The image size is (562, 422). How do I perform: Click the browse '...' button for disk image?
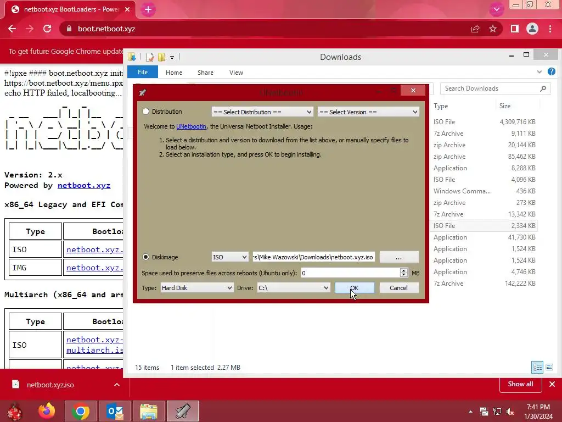(398, 257)
